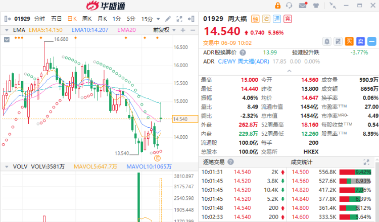Viewport: 379px width, 222px height.
Task: Set a price alert bell icon
Action: pos(327,41)
